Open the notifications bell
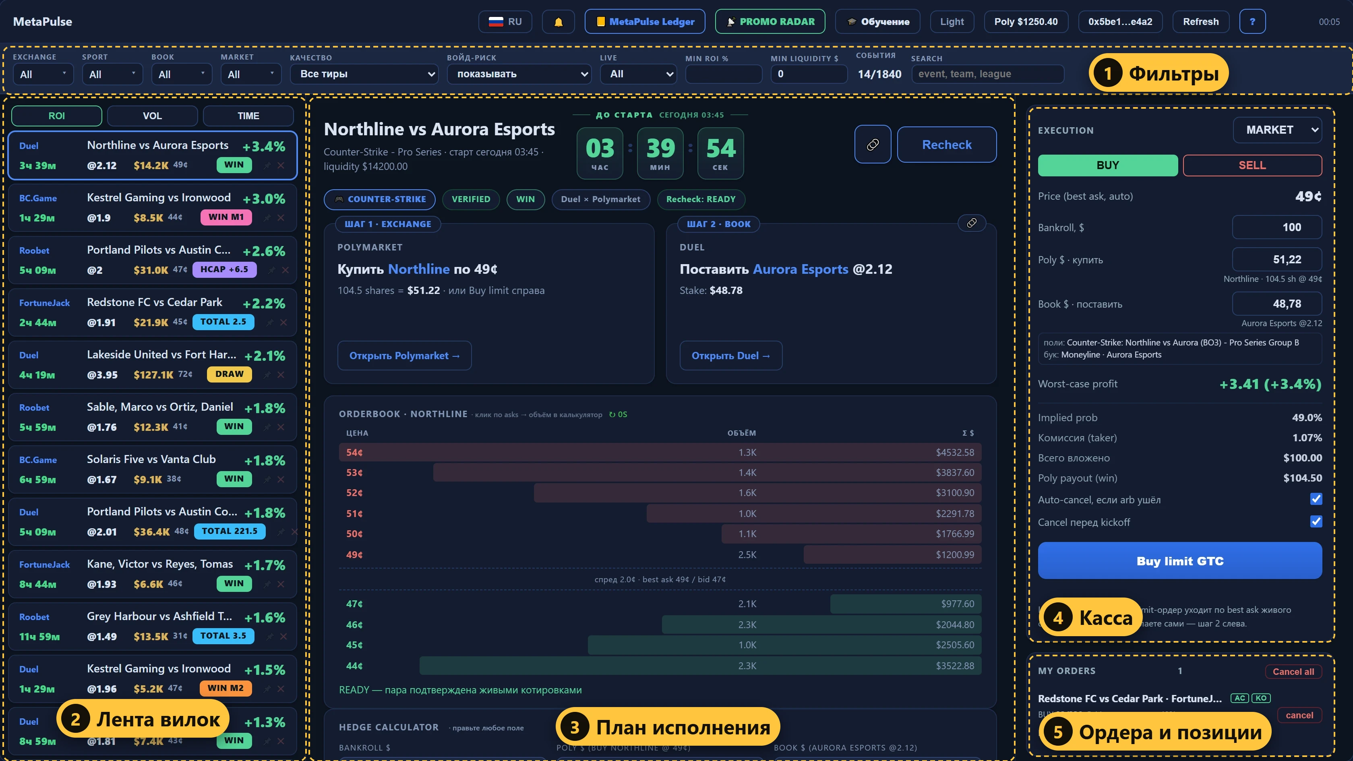 [x=559, y=21]
